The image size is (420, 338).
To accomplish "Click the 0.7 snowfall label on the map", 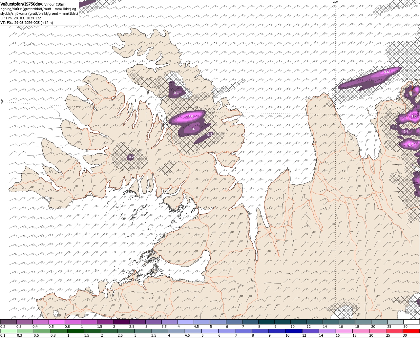I will click(410, 144).
